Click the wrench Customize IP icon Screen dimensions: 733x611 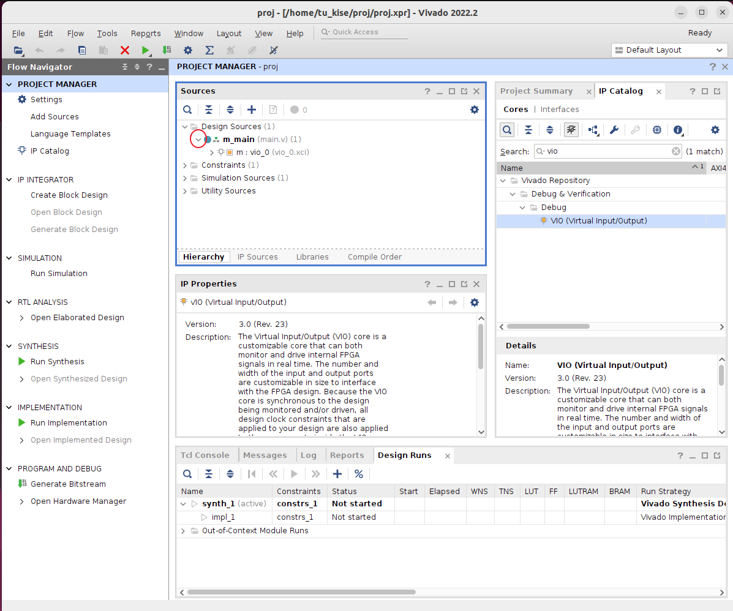614,130
